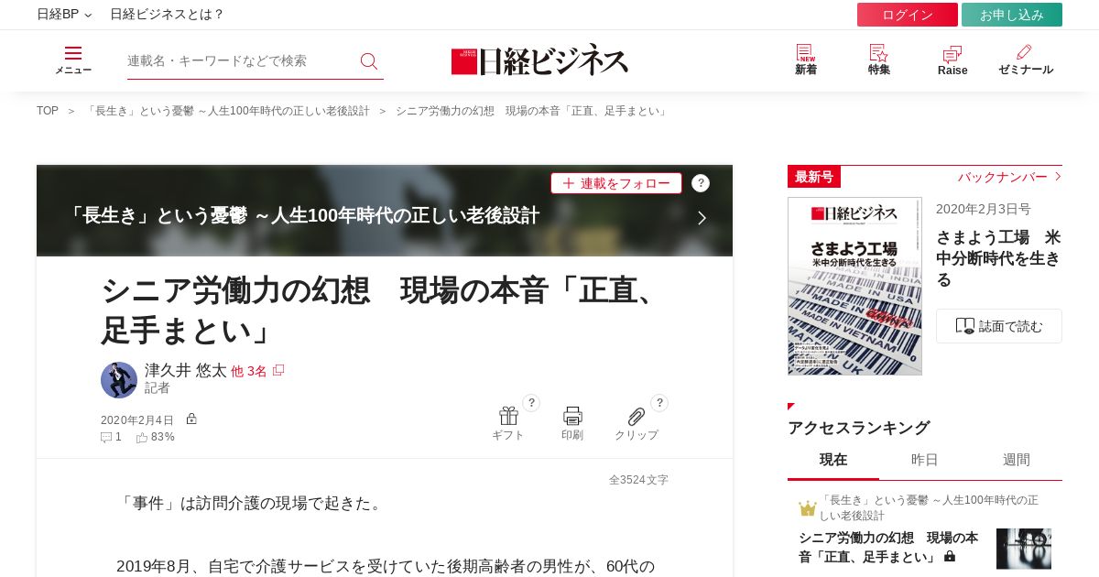Click the 2020年2月3日号 text
This screenshot has width=1099, height=577.
pyautogui.click(x=983, y=209)
